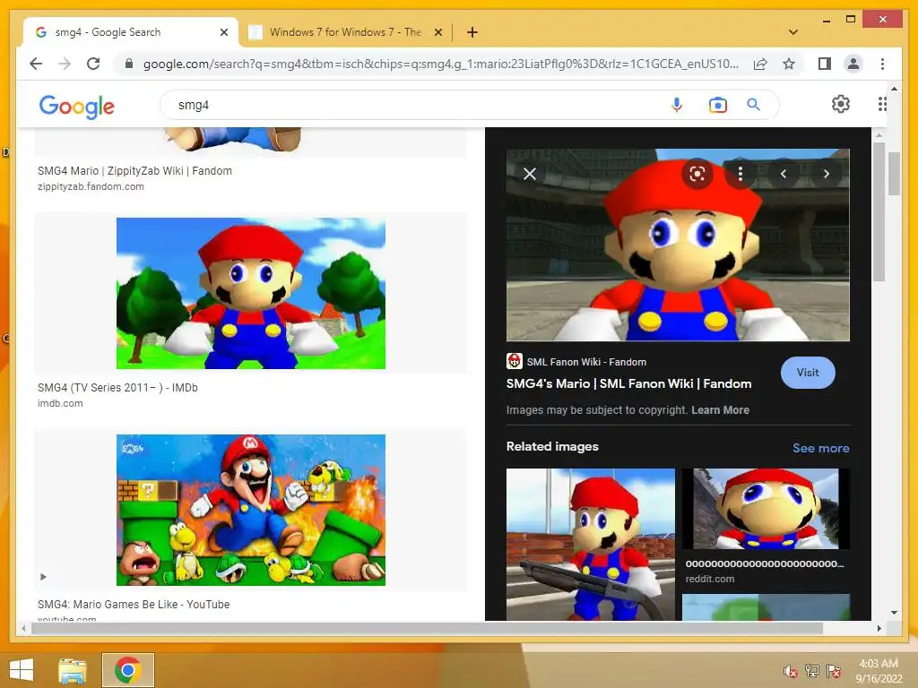View site lock information icon

(129, 64)
